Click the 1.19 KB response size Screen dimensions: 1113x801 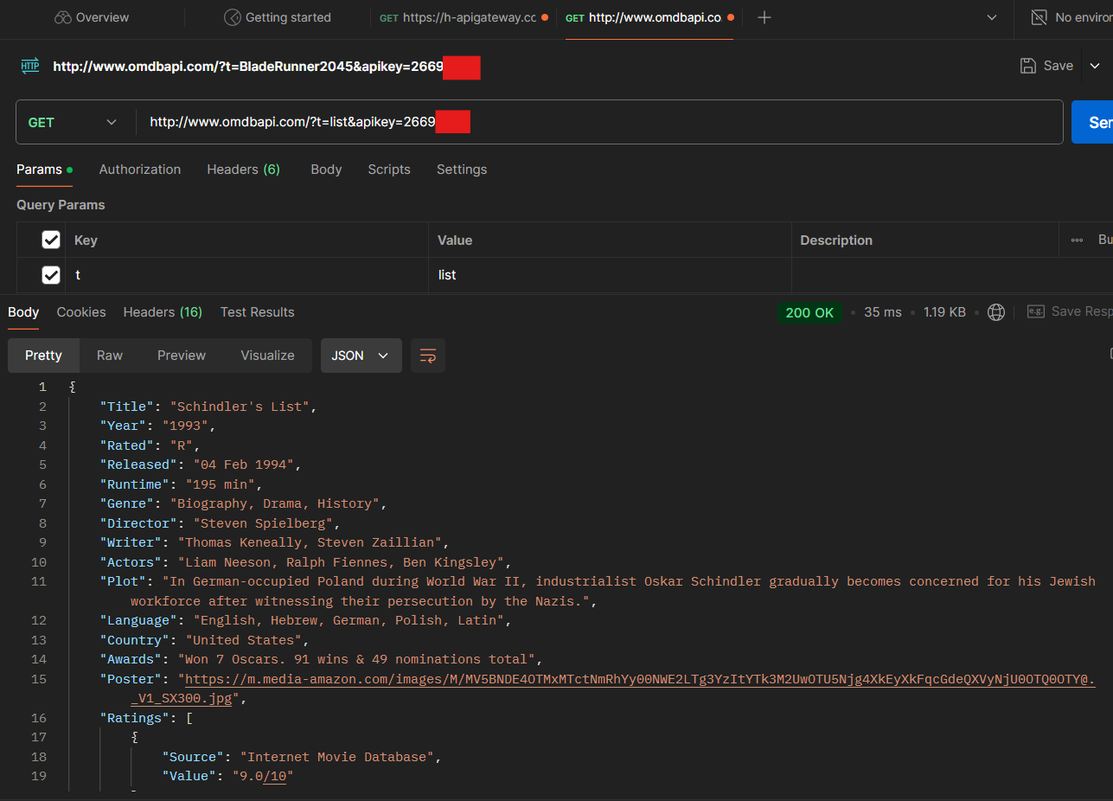pyautogui.click(x=944, y=312)
